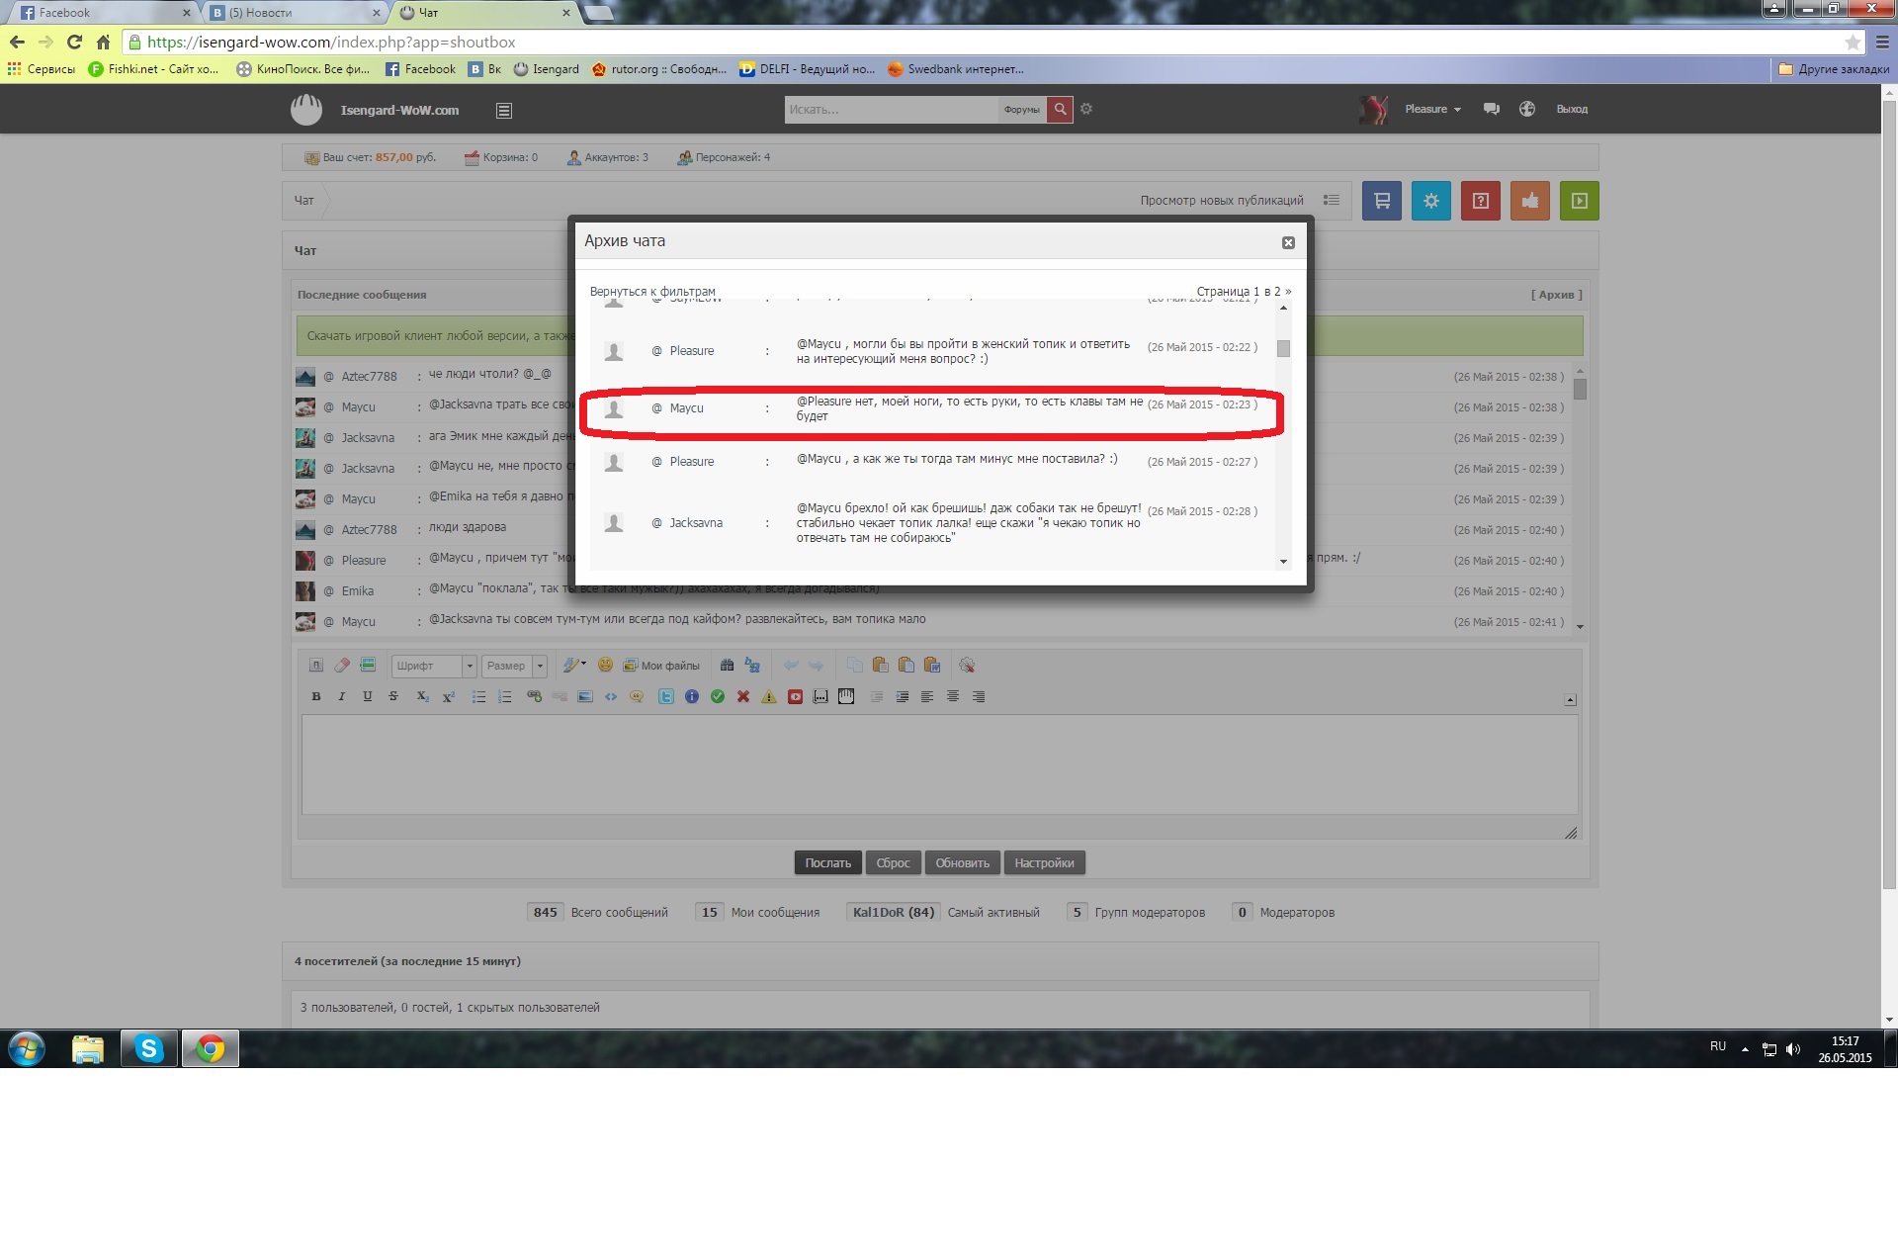Insert numbered list in editor
This screenshot has height=1256, width=1898.
point(505,696)
